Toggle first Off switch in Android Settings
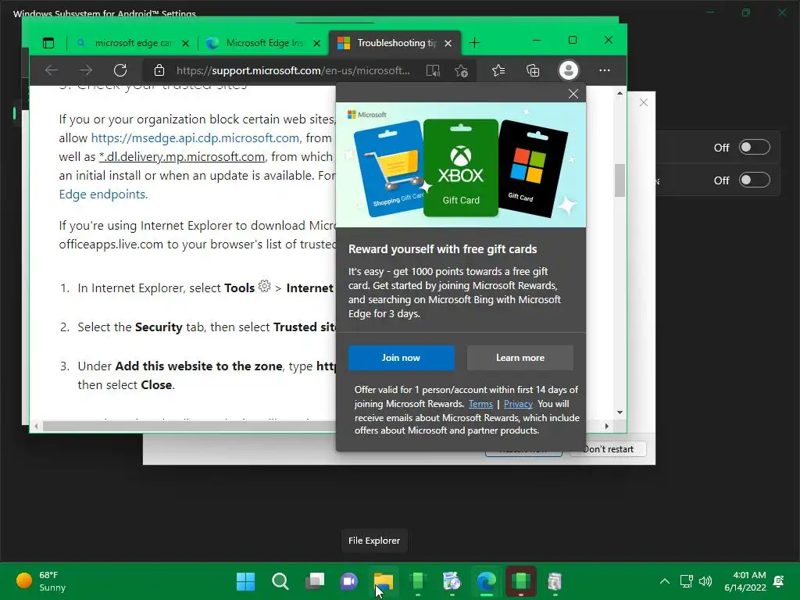Viewport: 800px width, 600px height. coord(754,148)
